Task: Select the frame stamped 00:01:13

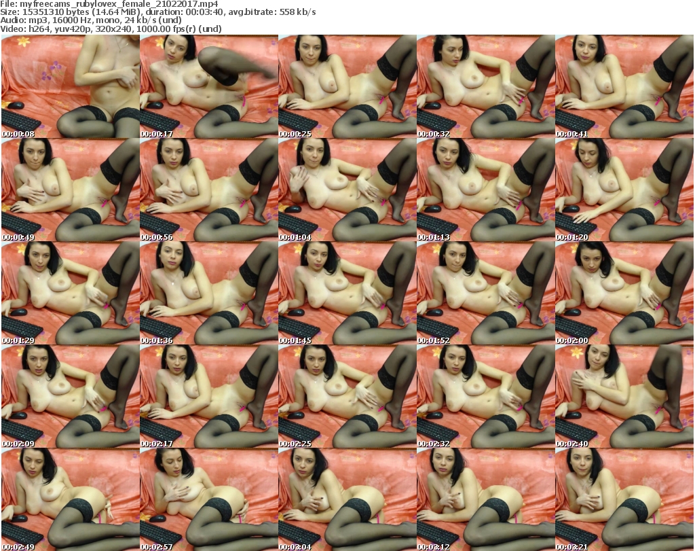Action: coord(485,190)
